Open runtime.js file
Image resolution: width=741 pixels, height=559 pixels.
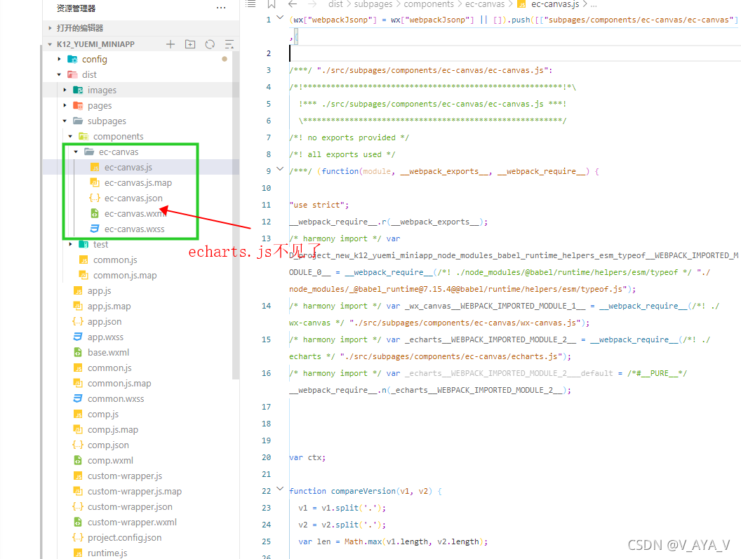(107, 553)
